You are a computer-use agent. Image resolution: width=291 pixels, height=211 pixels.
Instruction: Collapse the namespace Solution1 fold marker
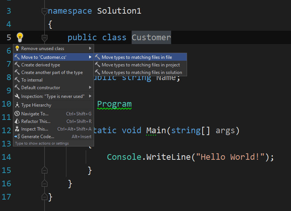[44, 11]
